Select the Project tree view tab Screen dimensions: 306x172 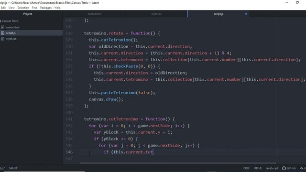(28, 14)
